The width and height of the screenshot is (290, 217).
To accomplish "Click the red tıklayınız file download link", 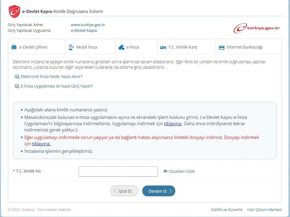I will coord(41,144).
